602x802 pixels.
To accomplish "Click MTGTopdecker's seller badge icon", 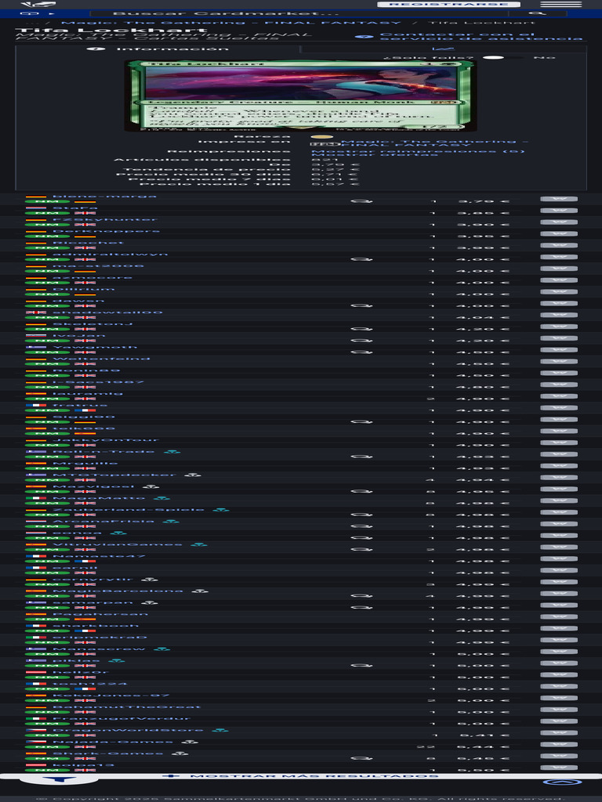I will pyautogui.click(x=193, y=475).
